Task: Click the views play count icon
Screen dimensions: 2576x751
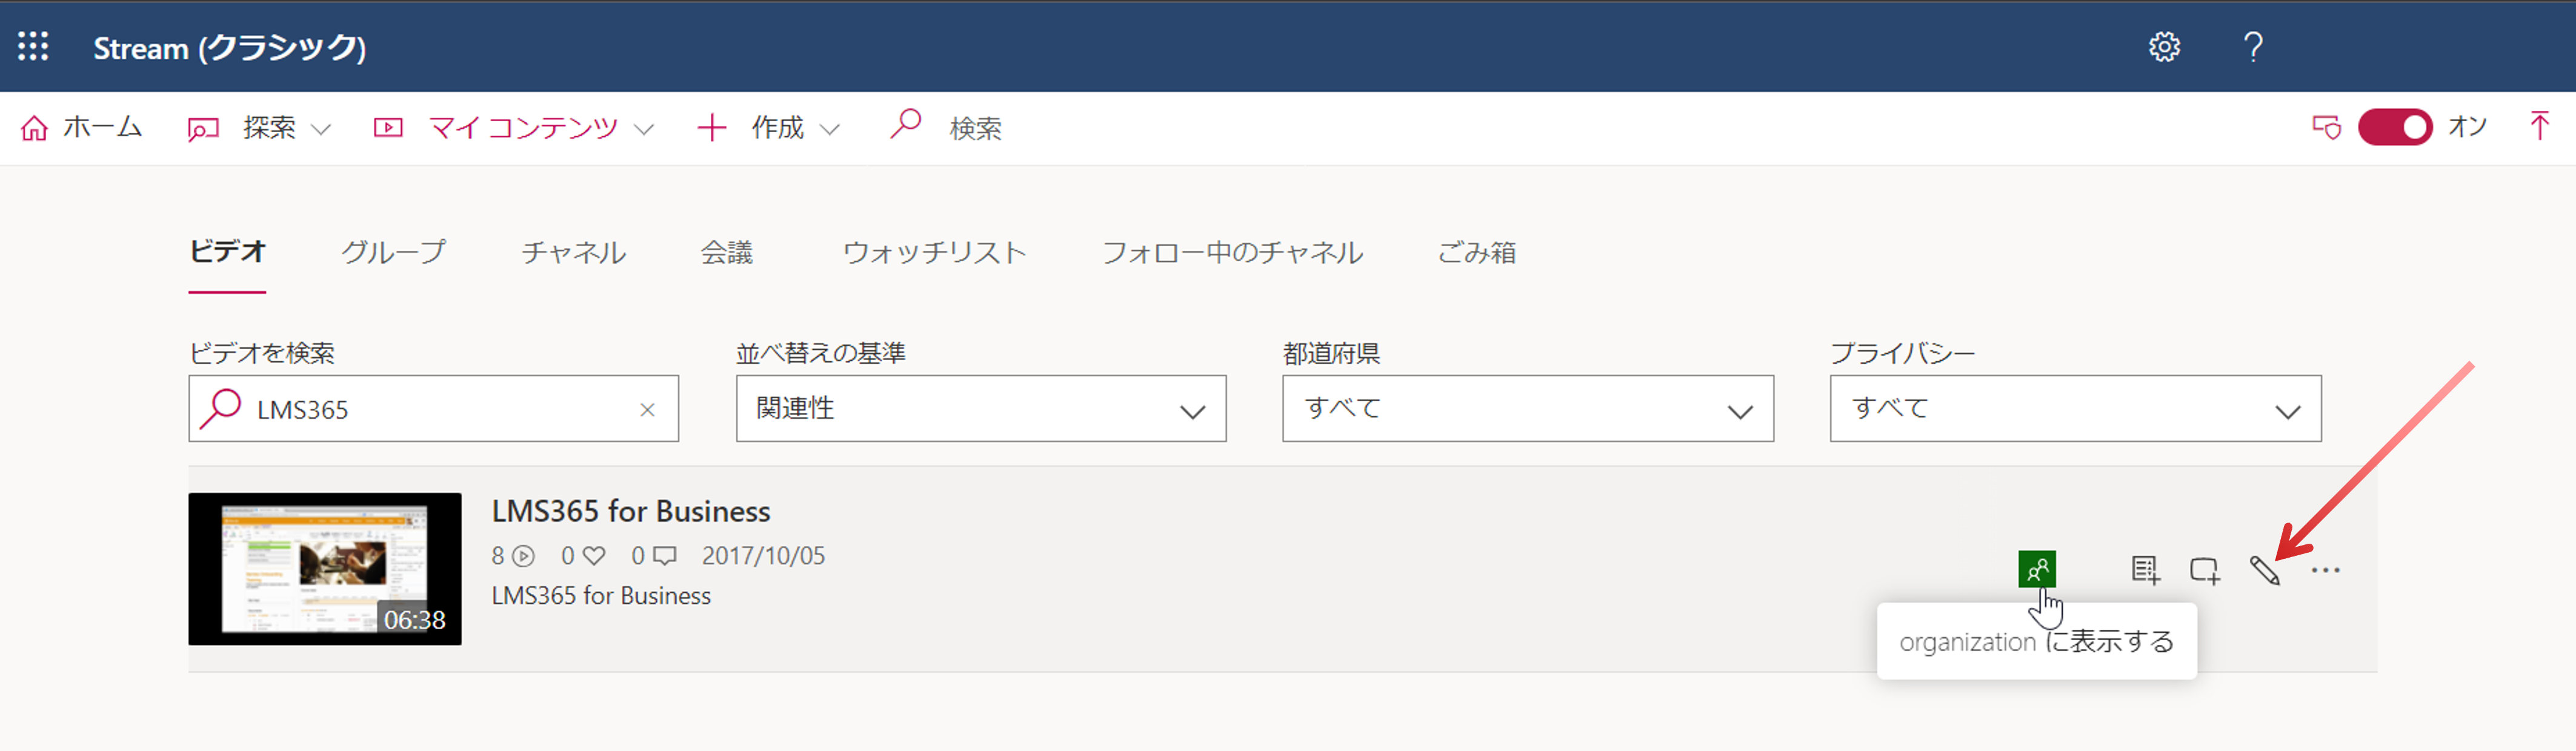Action: pos(523,555)
